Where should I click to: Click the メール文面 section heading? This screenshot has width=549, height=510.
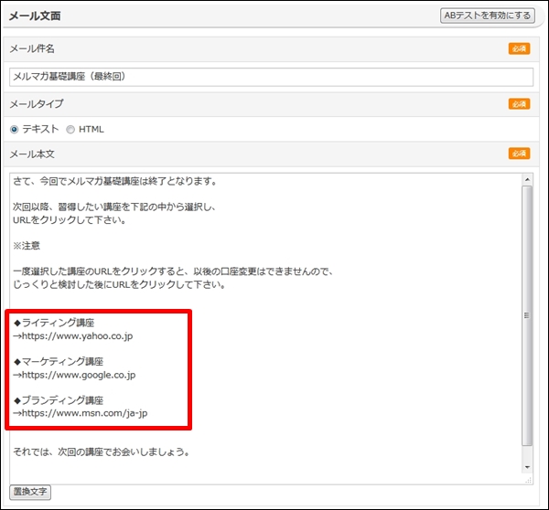(35, 16)
